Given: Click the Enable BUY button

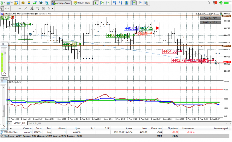Looking at the screenshot, I should 210,18.
